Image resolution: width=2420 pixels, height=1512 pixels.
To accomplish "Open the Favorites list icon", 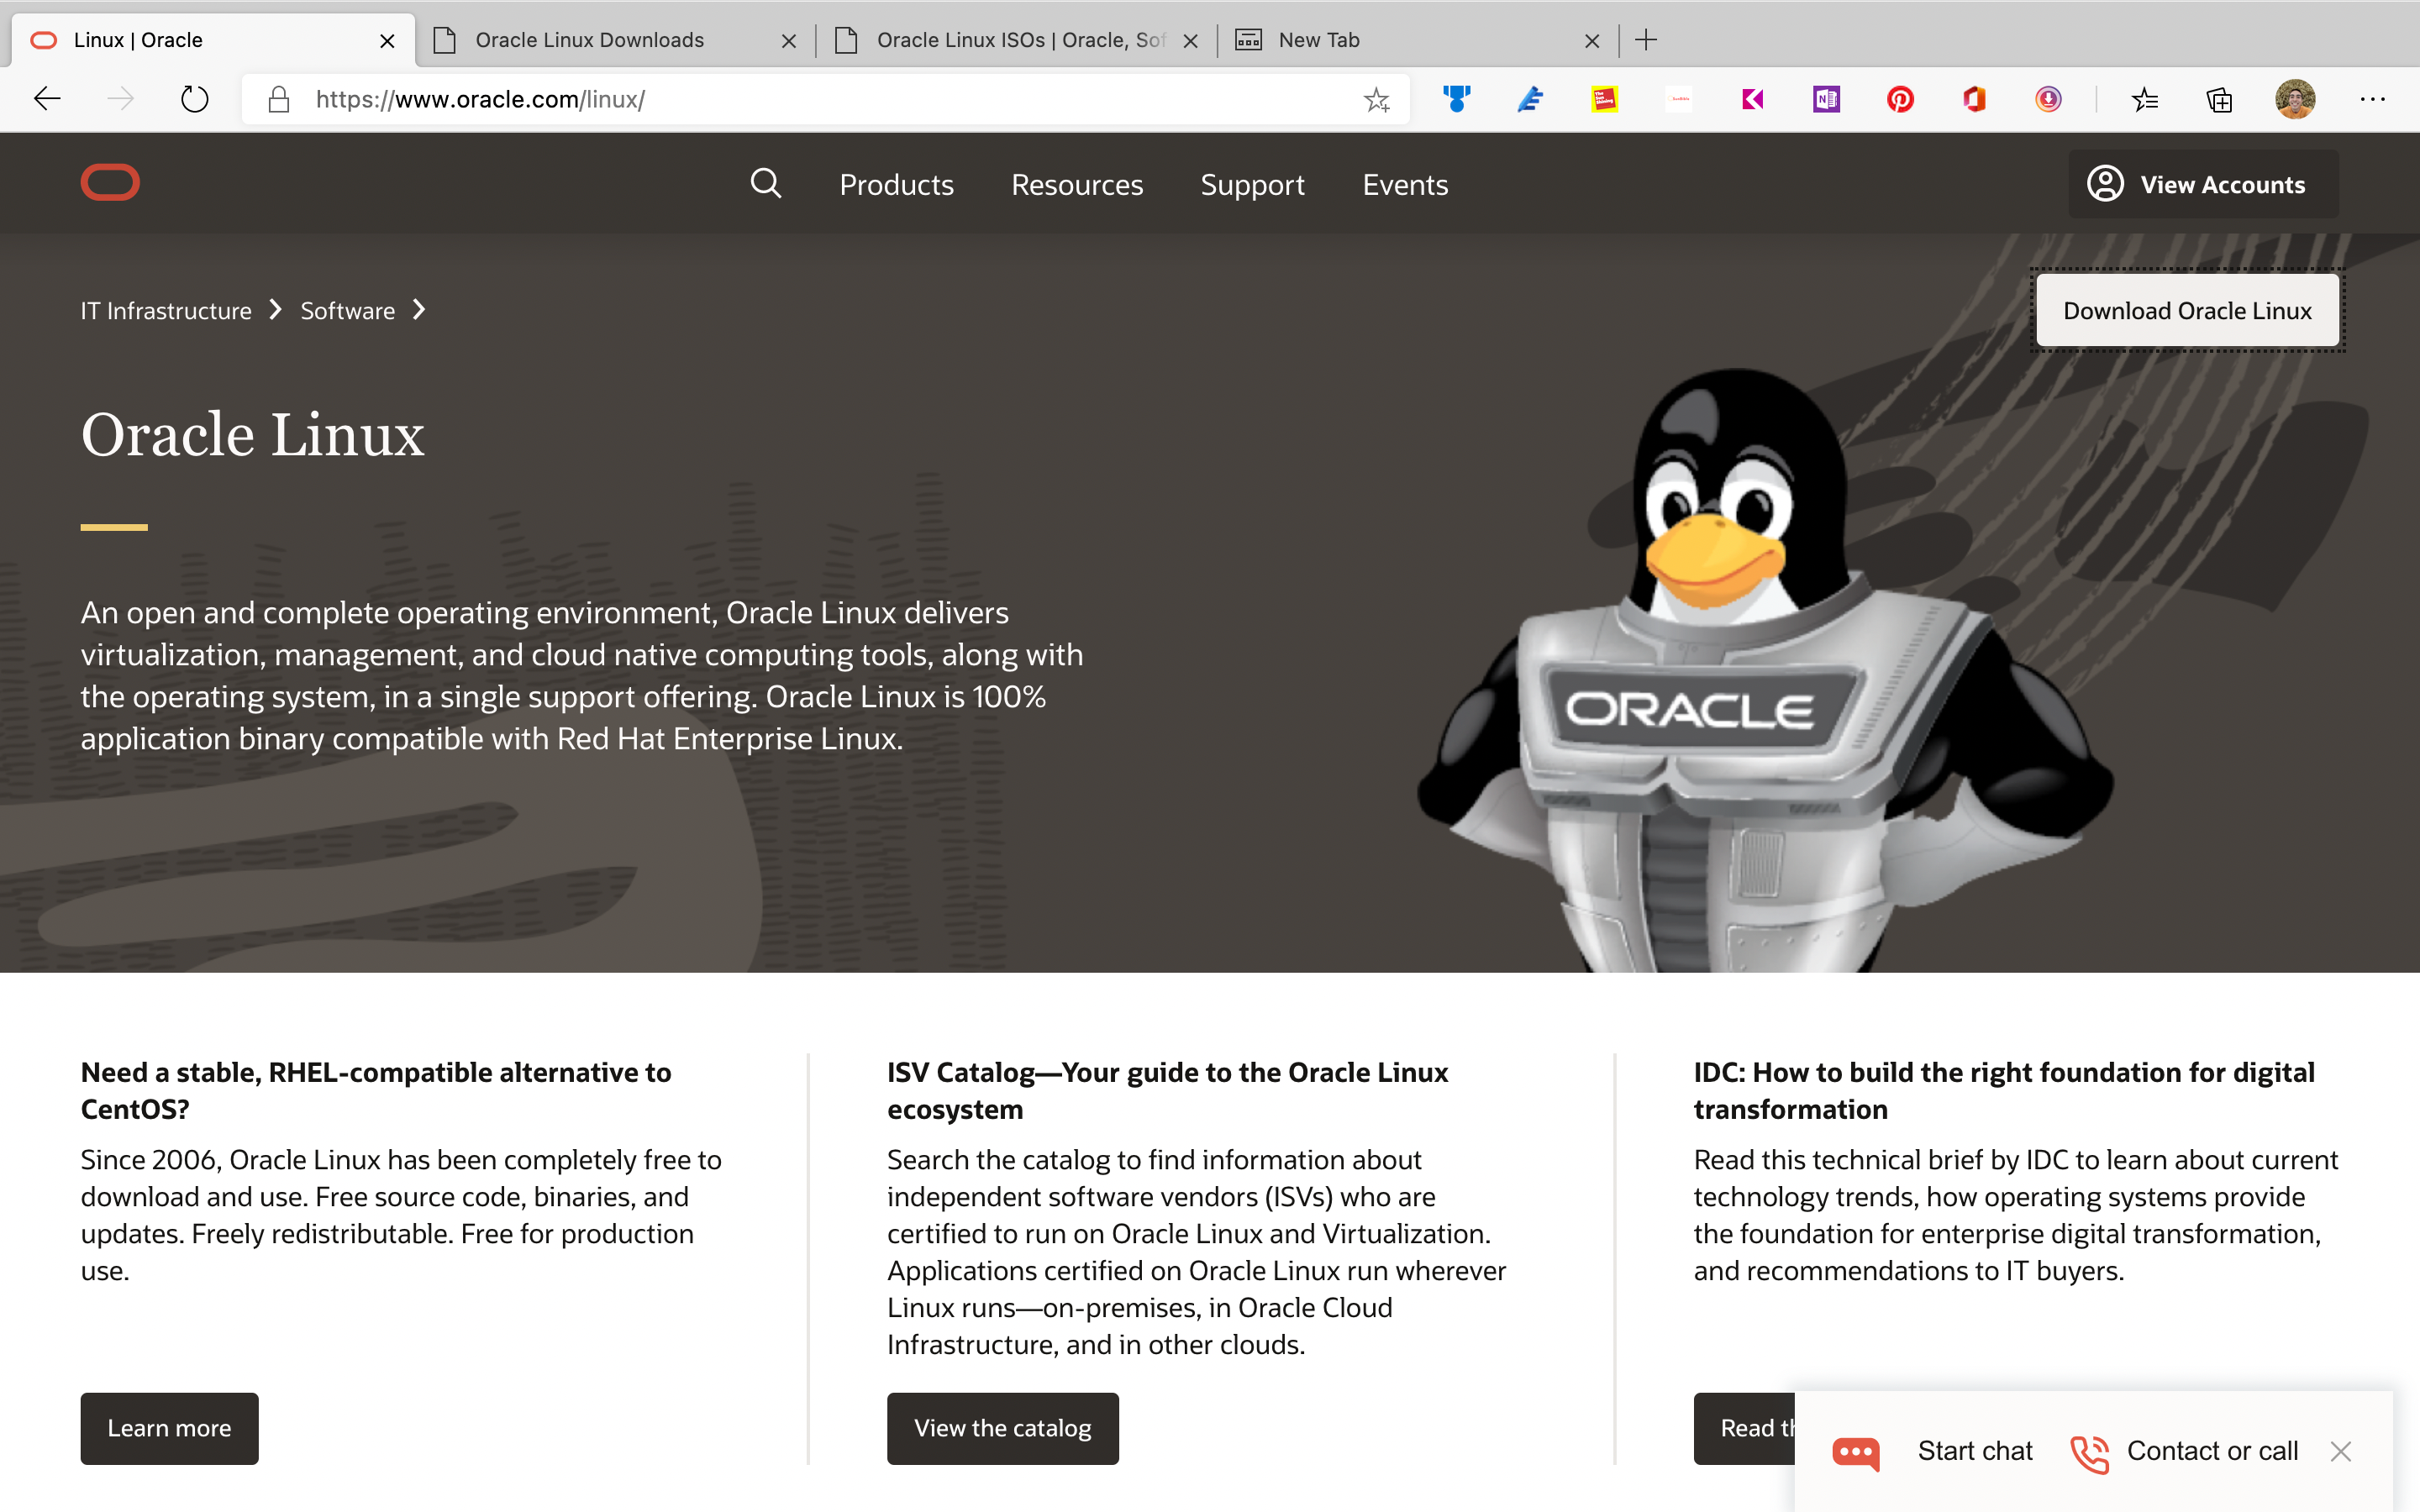I will click(2144, 100).
